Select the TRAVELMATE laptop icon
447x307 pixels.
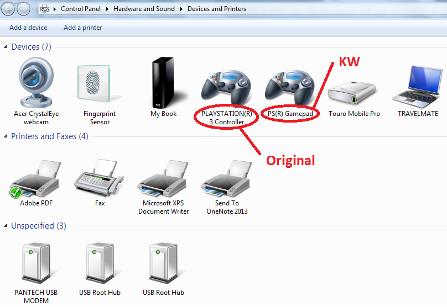418,86
